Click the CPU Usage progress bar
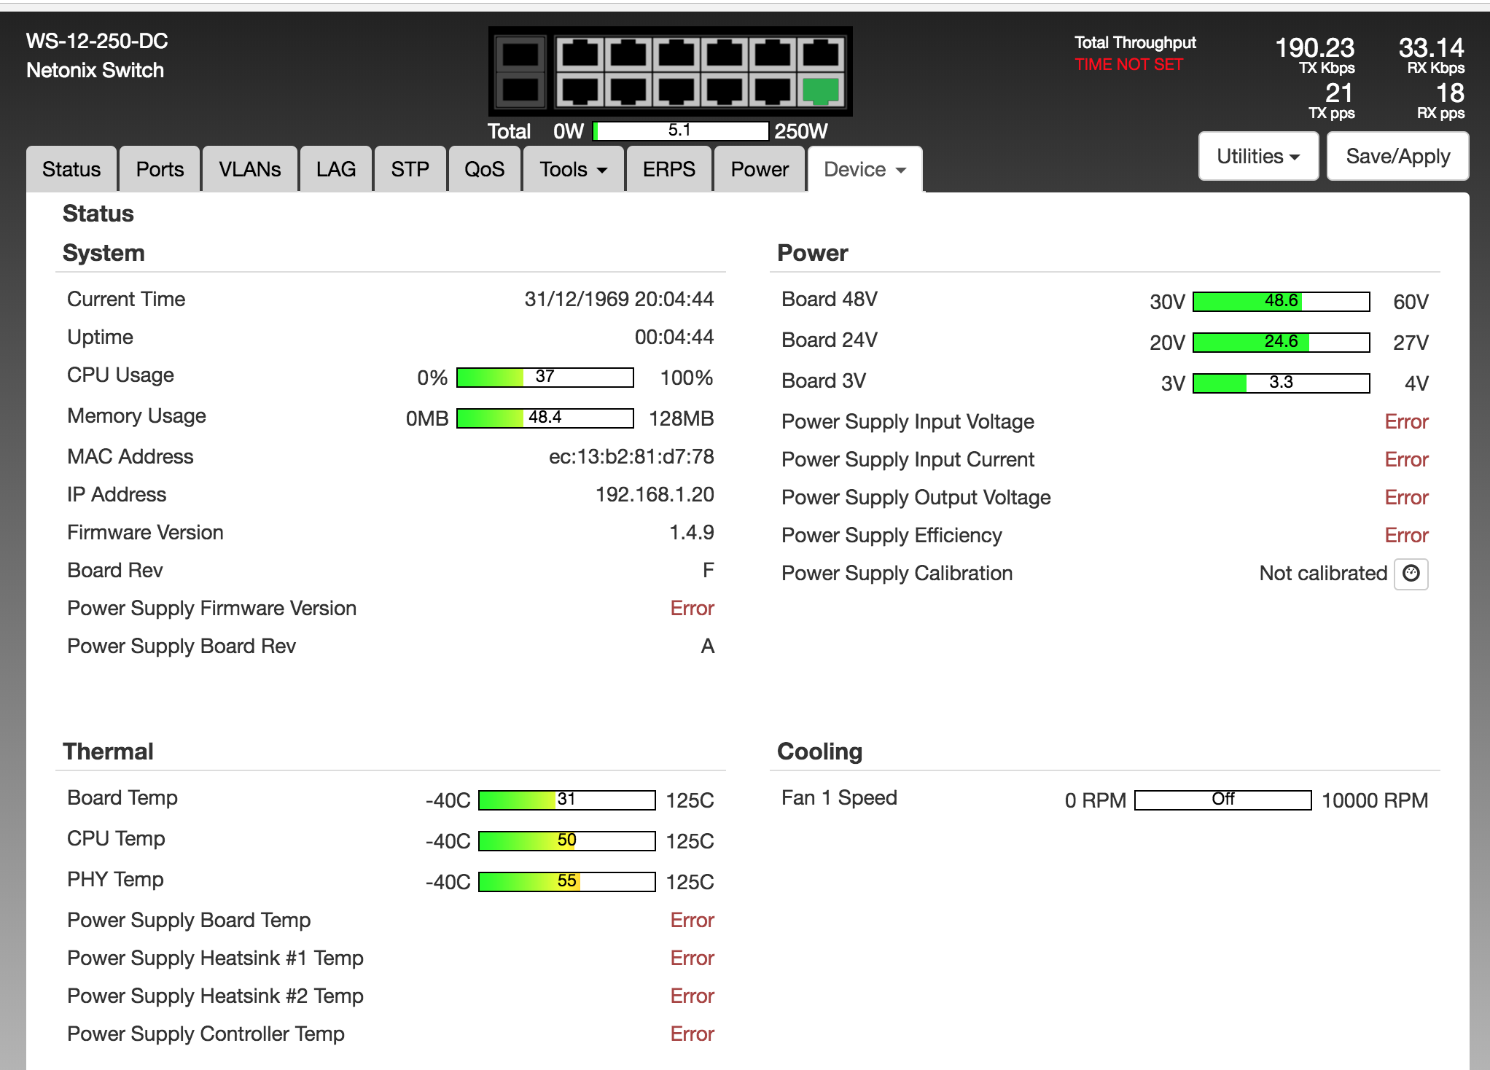The width and height of the screenshot is (1490, 1070). pos(545,377)
